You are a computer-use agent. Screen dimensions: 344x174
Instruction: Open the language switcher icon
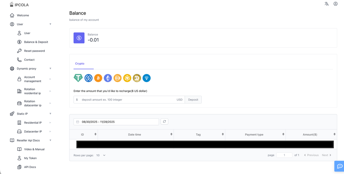(327, 4)
